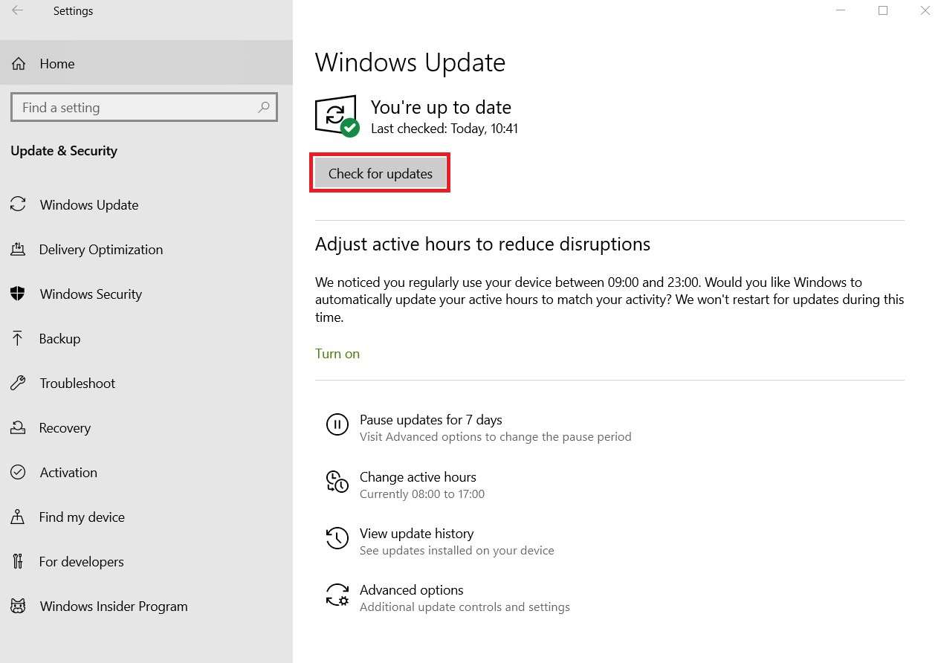Click the Currently 08:00 to 17:00 text

pos(422,494)
